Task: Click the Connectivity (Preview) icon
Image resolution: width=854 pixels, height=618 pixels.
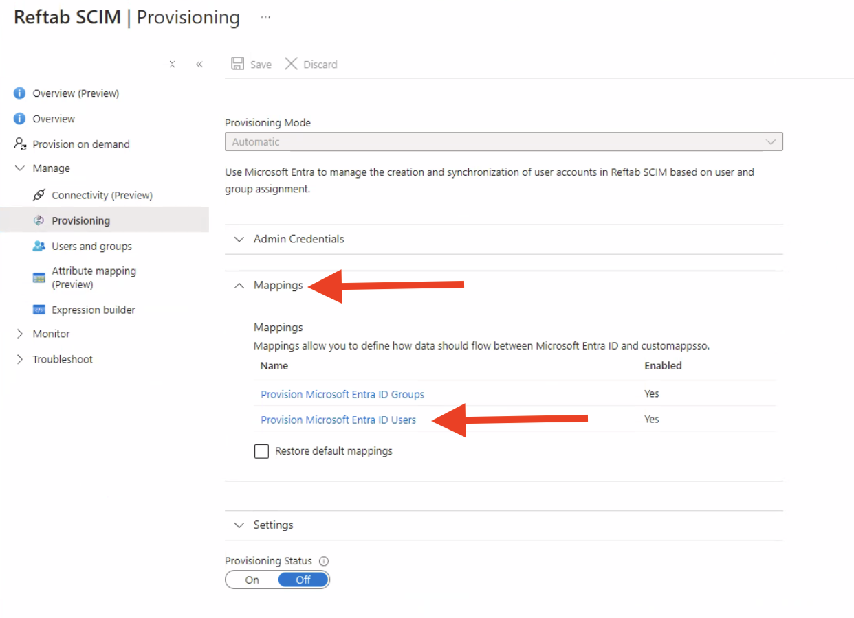Action: point(39,195)
